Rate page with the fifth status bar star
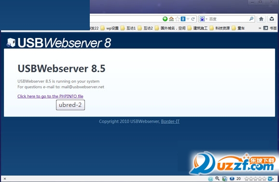 point(265,179)
